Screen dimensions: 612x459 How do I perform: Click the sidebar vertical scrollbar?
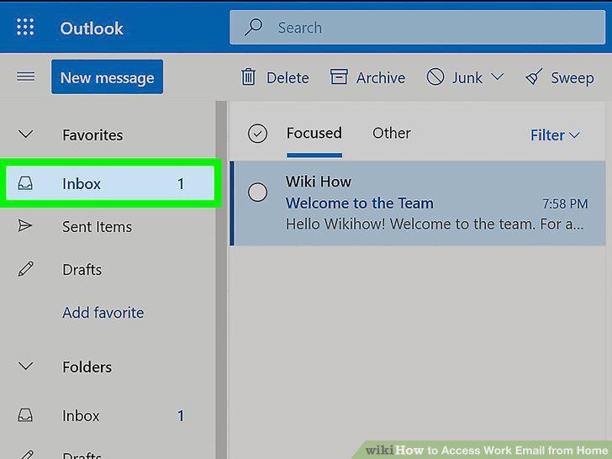pos(221,280)
